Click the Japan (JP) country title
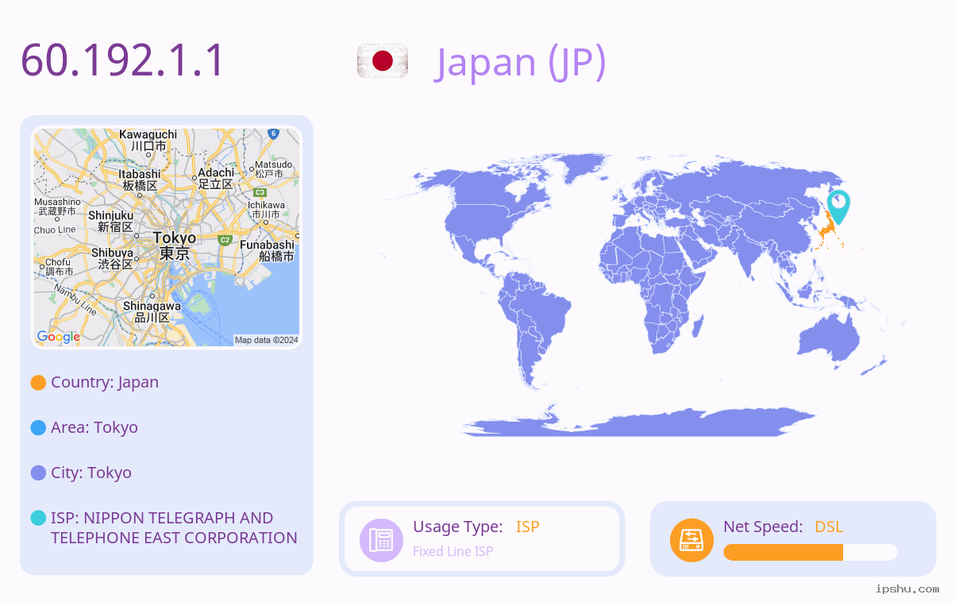Image resolution: width=955 pixels, height=602 pixels. (521, 62)
